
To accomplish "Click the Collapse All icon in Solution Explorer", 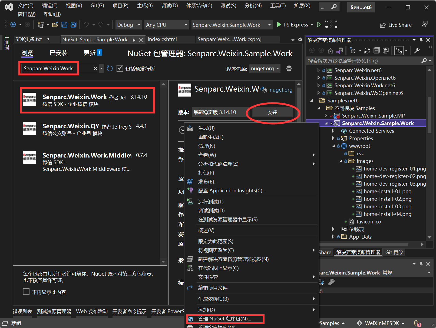I will click(x=376, y=51).
